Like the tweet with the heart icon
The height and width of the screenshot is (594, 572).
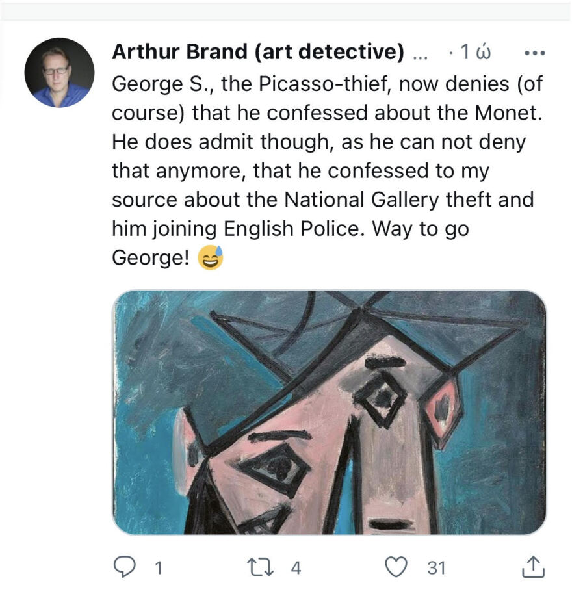[x=395, y=567]
